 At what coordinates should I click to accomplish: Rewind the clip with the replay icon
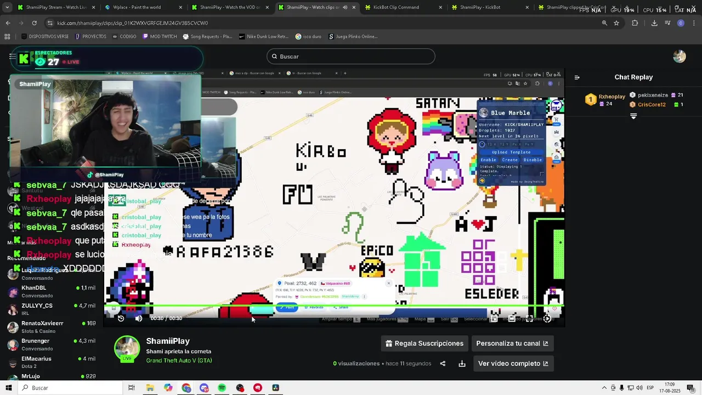tap(121, 318)
